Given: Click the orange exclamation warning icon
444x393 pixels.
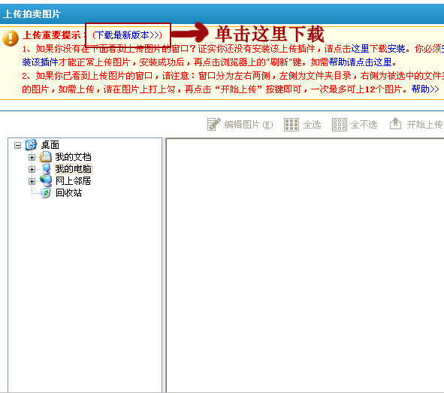Looking at the screenshot, I should (11, 38).
